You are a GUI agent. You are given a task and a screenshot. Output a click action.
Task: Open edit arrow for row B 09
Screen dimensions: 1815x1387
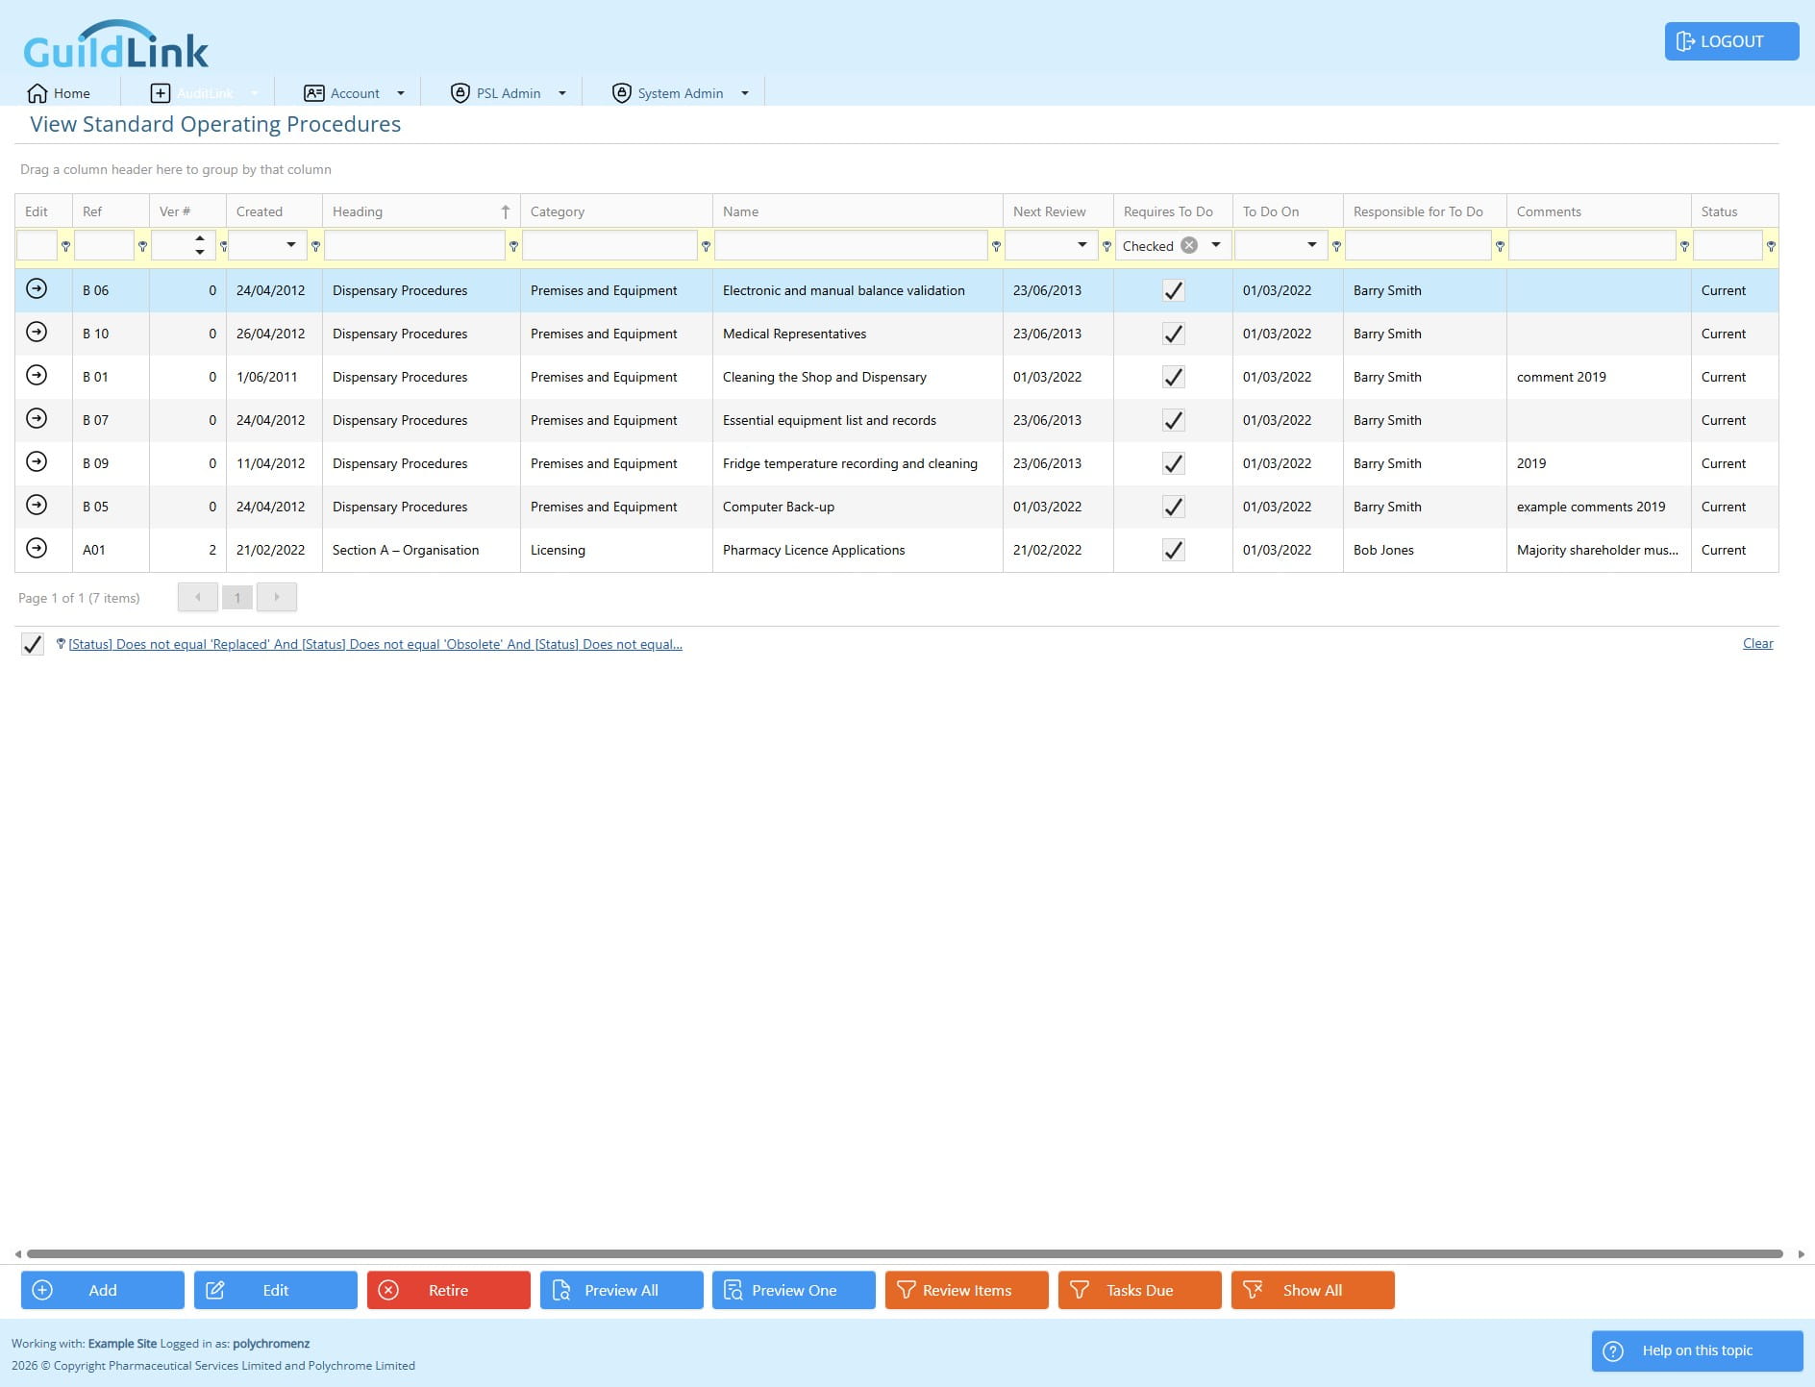click(x=37, y=461)
